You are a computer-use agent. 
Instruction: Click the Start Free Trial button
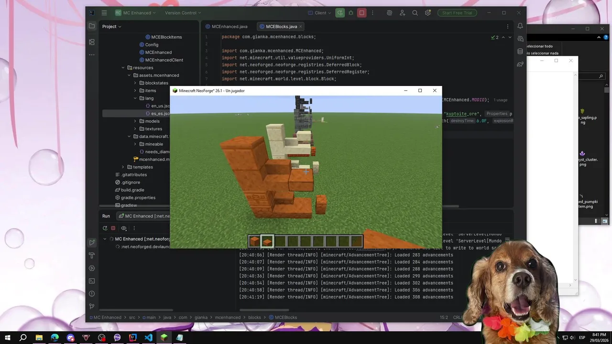(x=457, y=13)
